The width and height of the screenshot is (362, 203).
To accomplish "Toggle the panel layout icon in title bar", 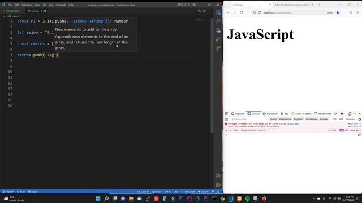I will pos(184,5).
